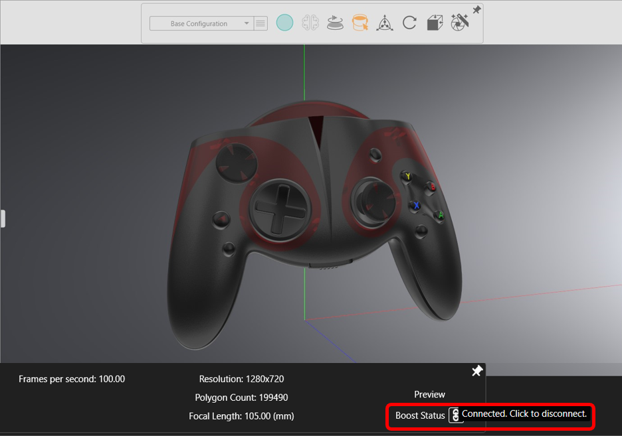Open the configuration list menu button
Image resolution: width=622 pixels, height=436 pixels.
click(x=260, y=23)
